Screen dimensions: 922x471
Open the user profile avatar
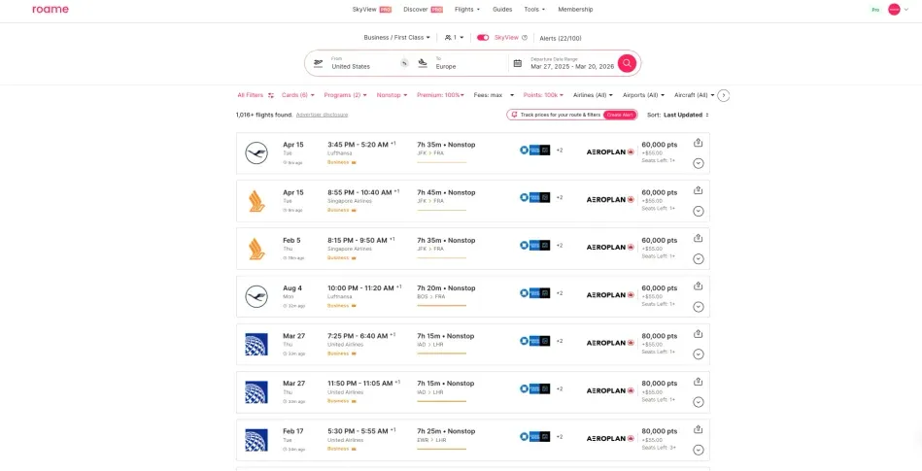click(x=894, y=10)
